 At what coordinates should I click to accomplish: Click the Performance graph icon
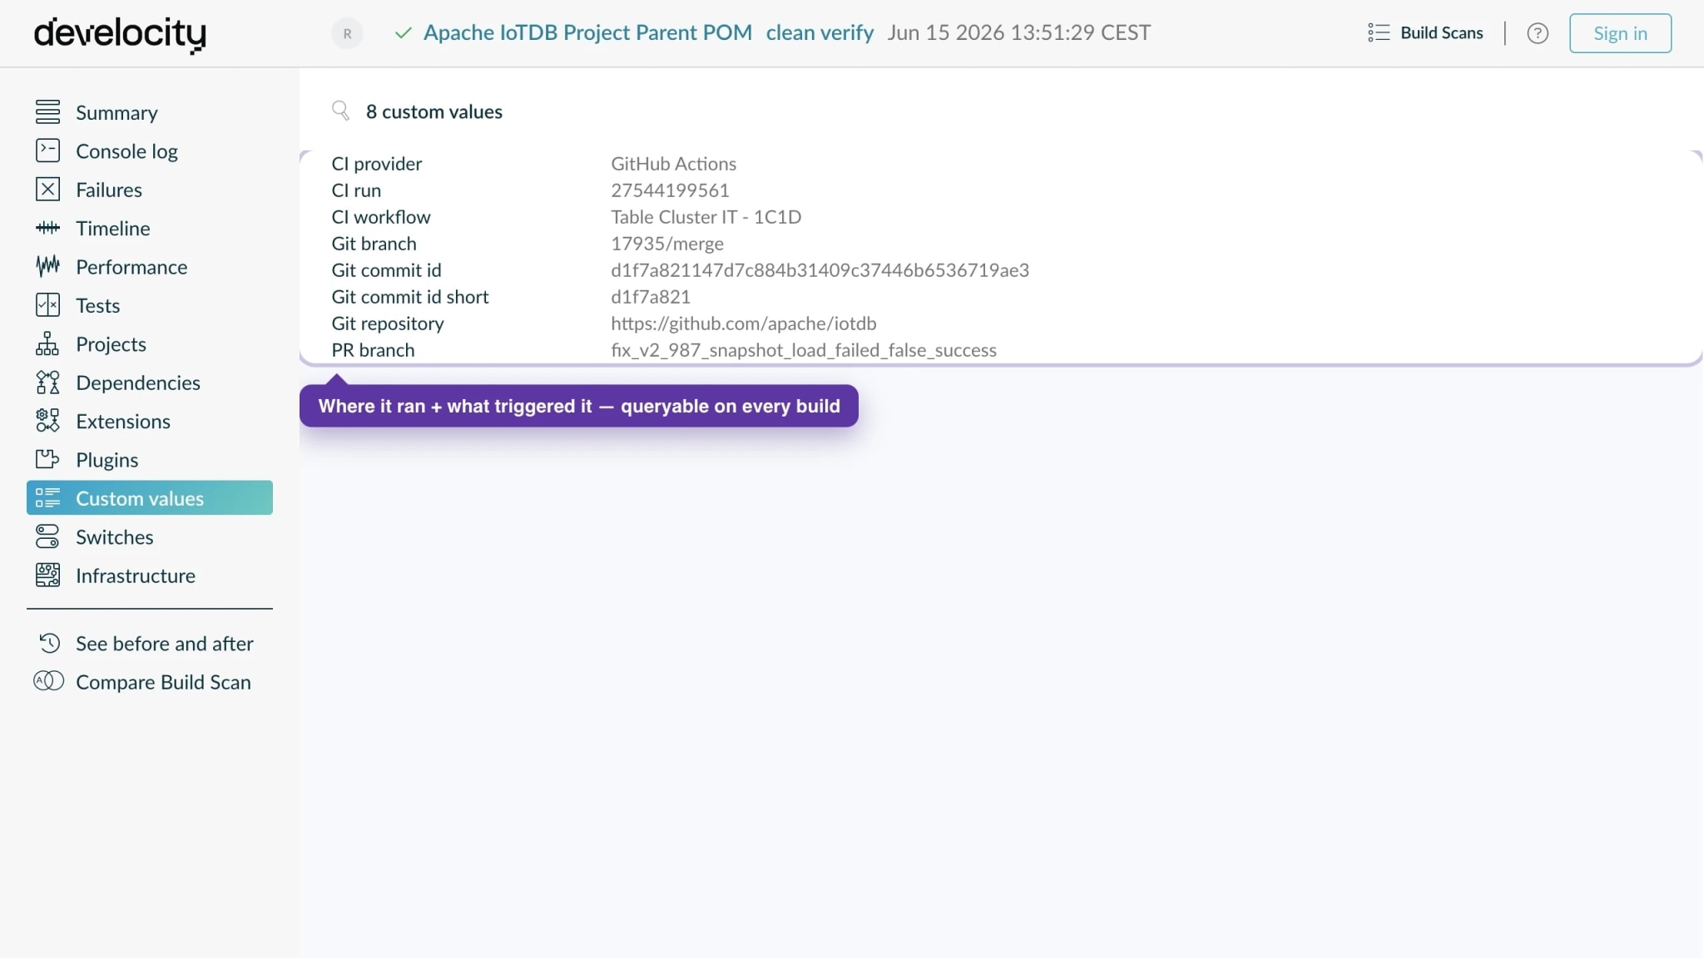47,266
